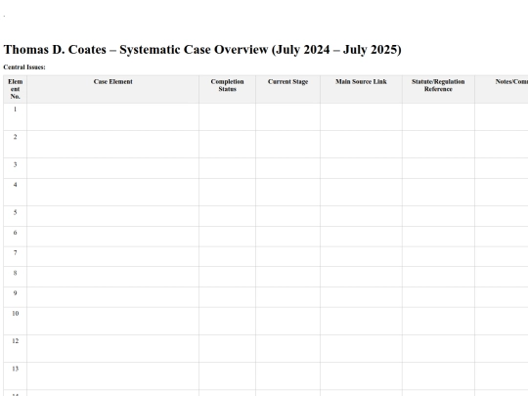Viewport: 528px width, 396px height.
Task: Click the Notes/Comments cell in row 9
Action: click(x=502, y=297)
